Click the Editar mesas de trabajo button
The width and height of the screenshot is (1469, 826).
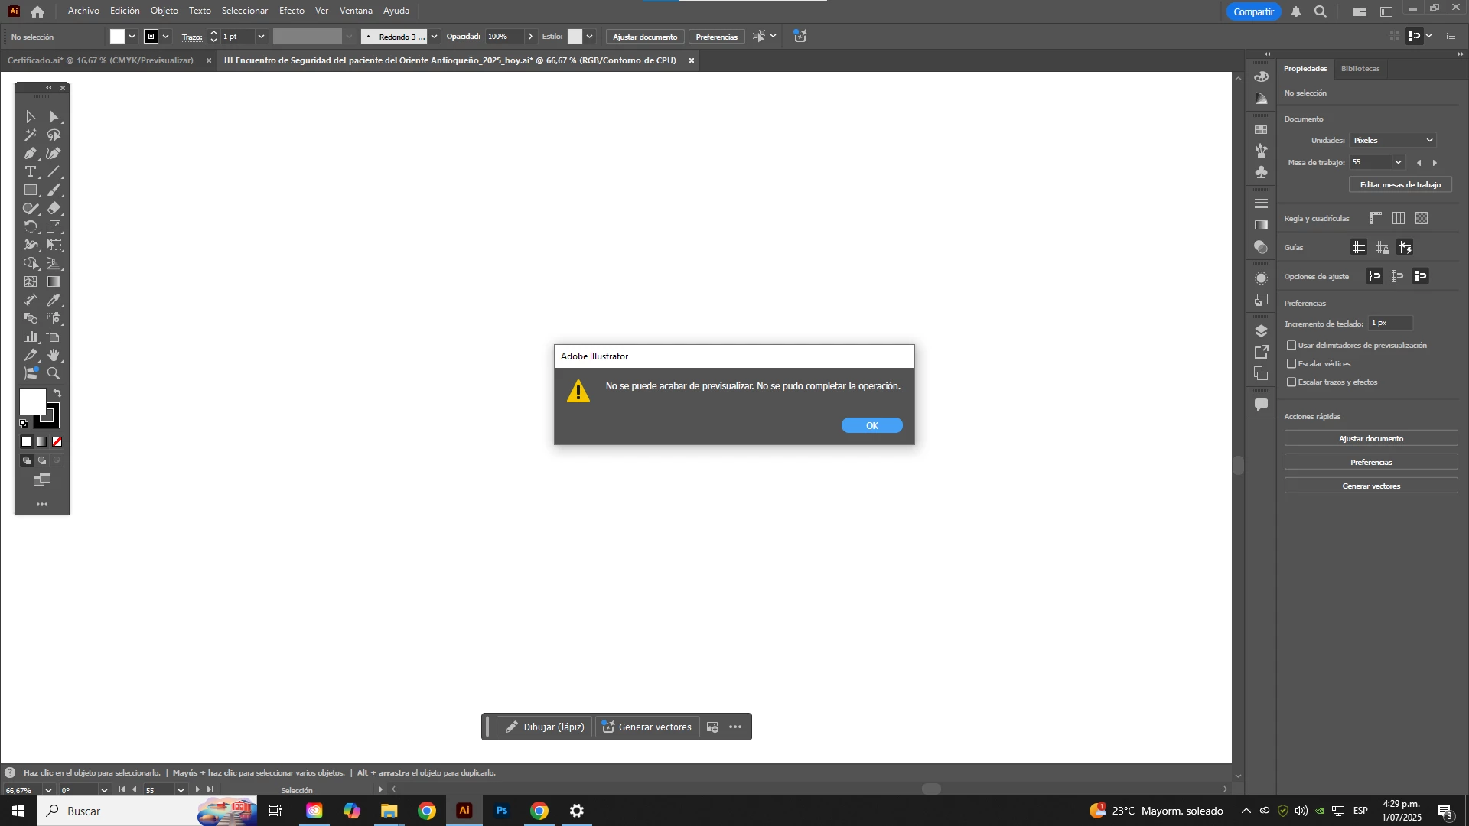1399,185
